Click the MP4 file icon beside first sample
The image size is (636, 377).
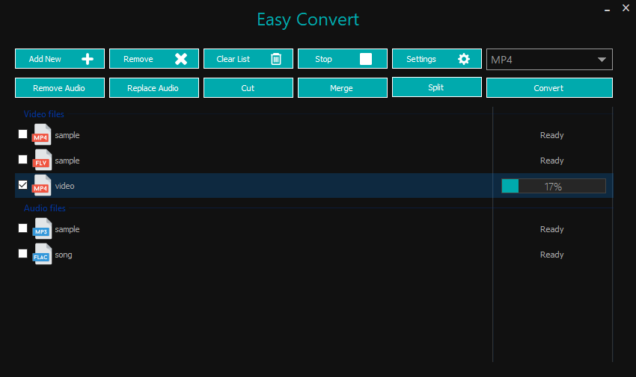tap(41, 134)
